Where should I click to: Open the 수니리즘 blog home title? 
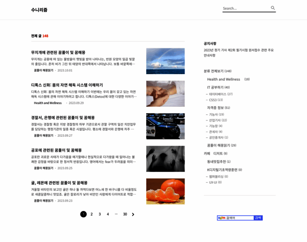(39, 10)
